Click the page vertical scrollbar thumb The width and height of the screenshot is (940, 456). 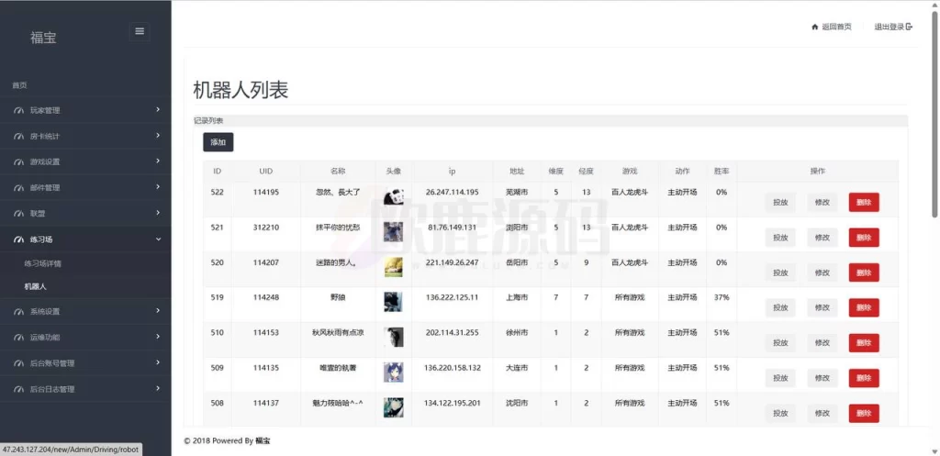coord(935,114)
